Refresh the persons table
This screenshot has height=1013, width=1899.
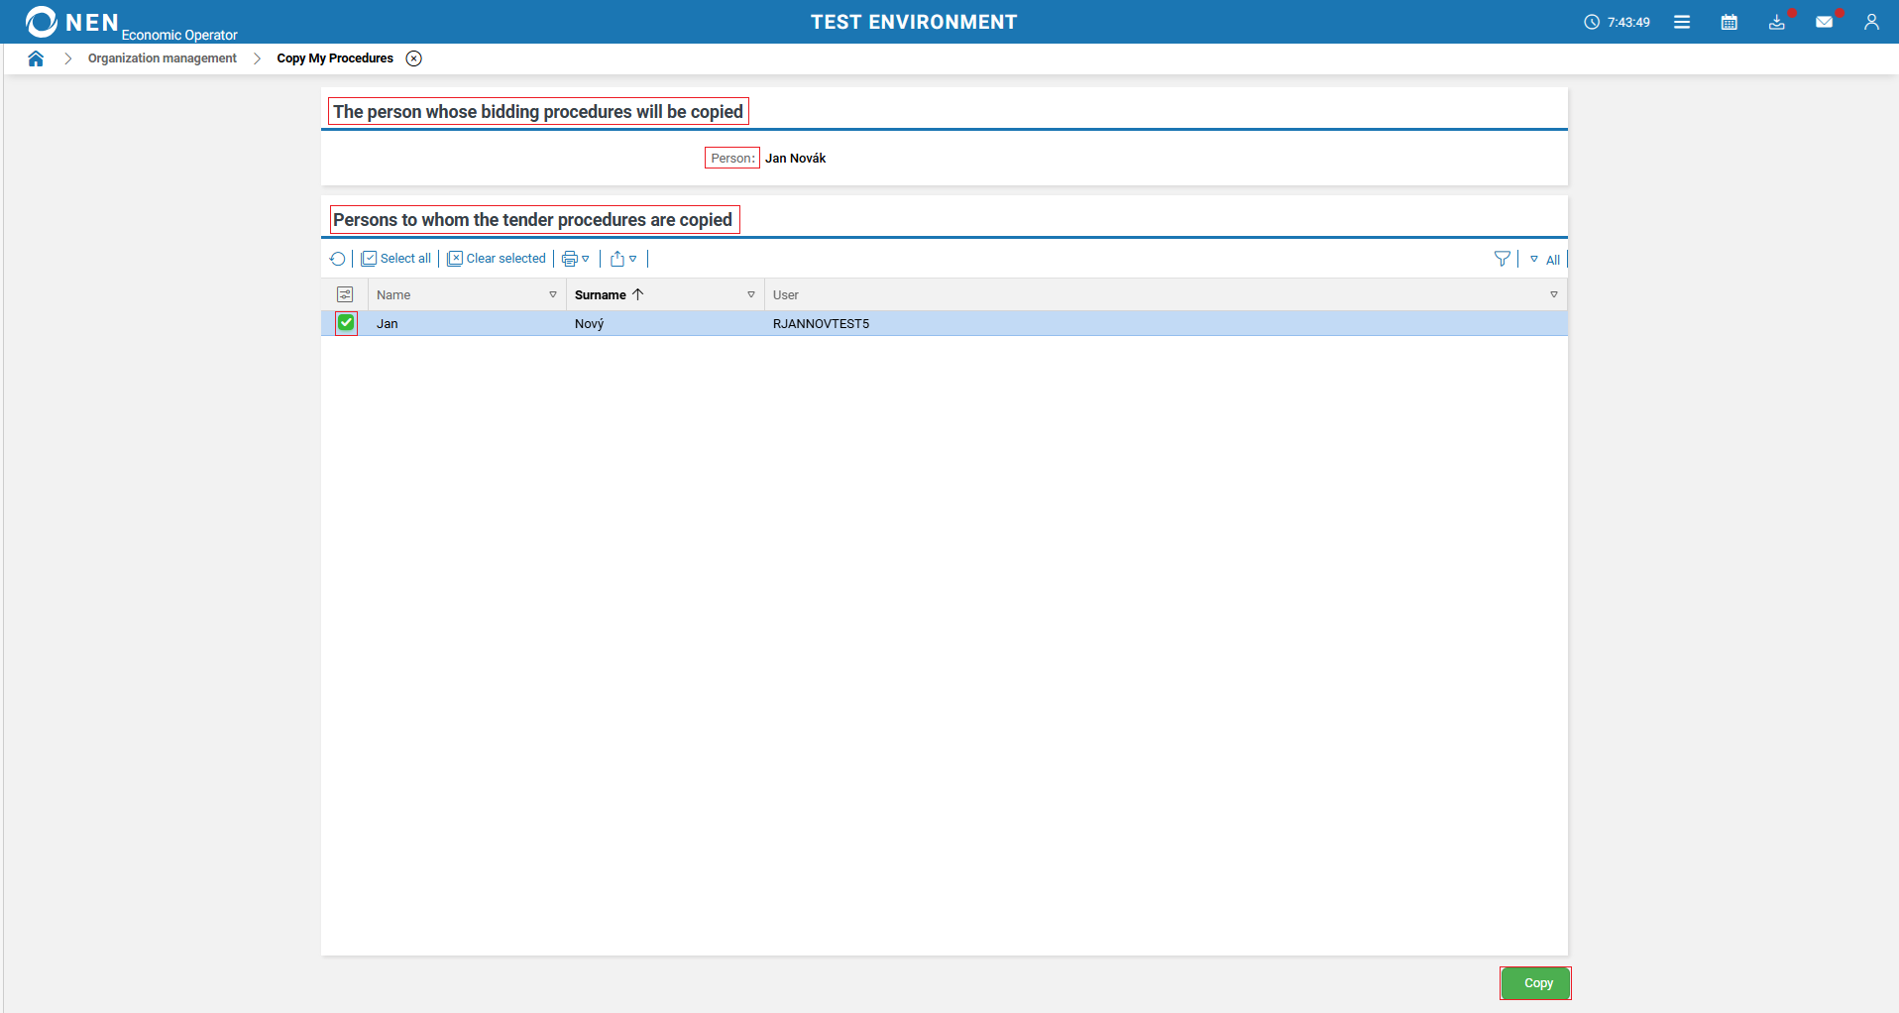click(338, 259)
